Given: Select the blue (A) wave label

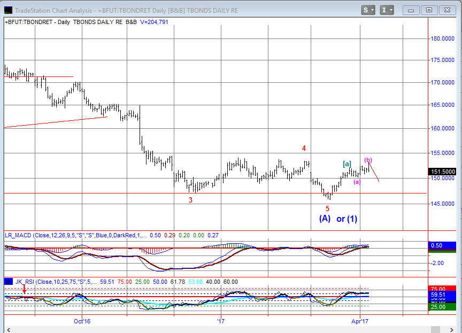Looking at the screenshot, I should coord(325,219).
